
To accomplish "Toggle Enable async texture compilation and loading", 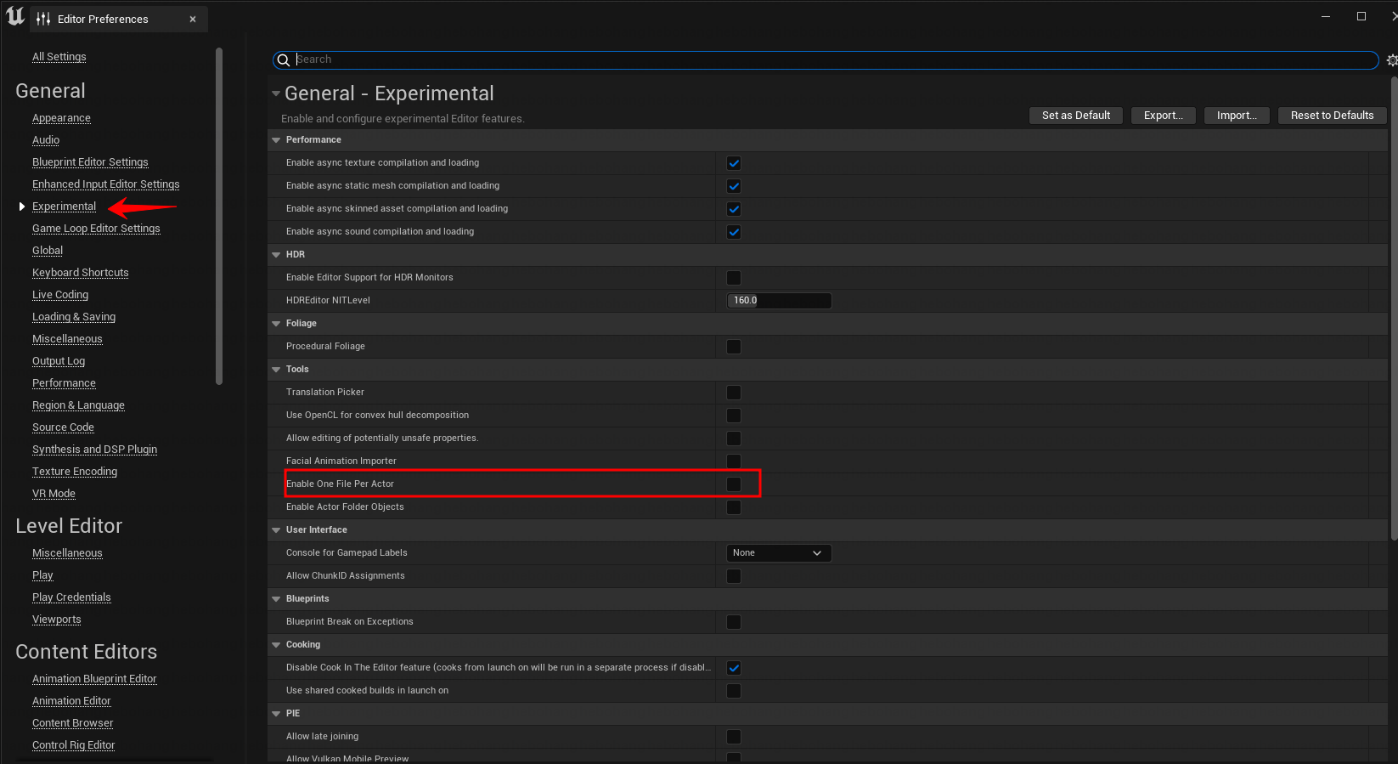I will [x=734, y=163].
